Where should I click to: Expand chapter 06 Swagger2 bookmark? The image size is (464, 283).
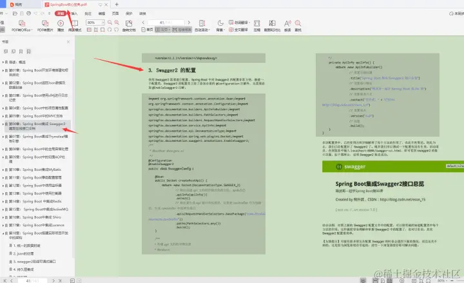pyautogui.click(x=3, y=124)
